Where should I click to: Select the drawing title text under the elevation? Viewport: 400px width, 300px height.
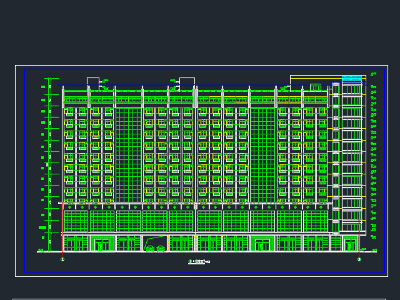199,261
